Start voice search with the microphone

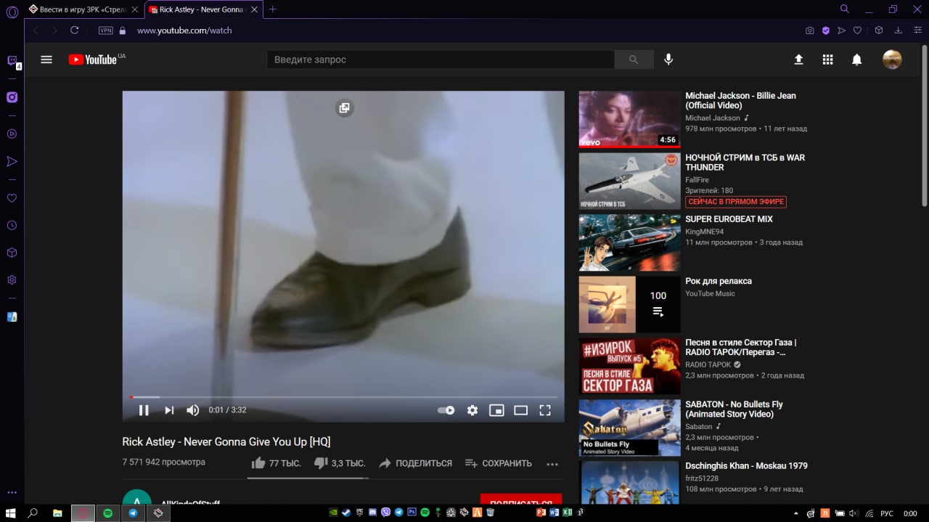click(668, 60)
